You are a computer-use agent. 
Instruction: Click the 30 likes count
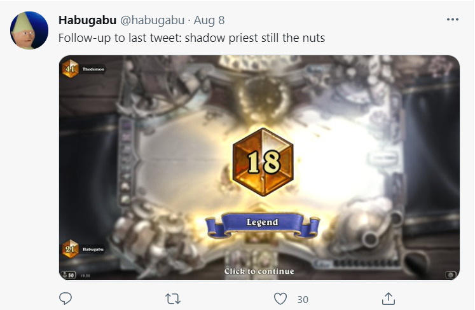(303, 299)
